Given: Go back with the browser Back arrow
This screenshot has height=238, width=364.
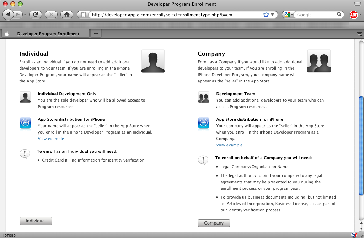Looking at the screenshot, I should coord(8,15).
